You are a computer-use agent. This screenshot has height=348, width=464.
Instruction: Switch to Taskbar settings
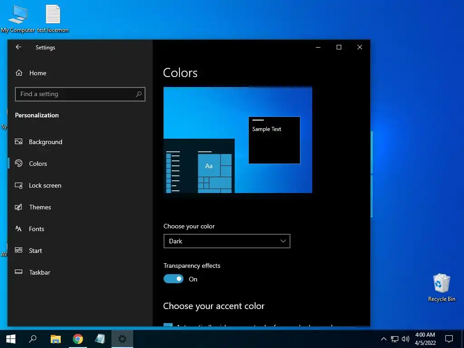pos(40,272)
